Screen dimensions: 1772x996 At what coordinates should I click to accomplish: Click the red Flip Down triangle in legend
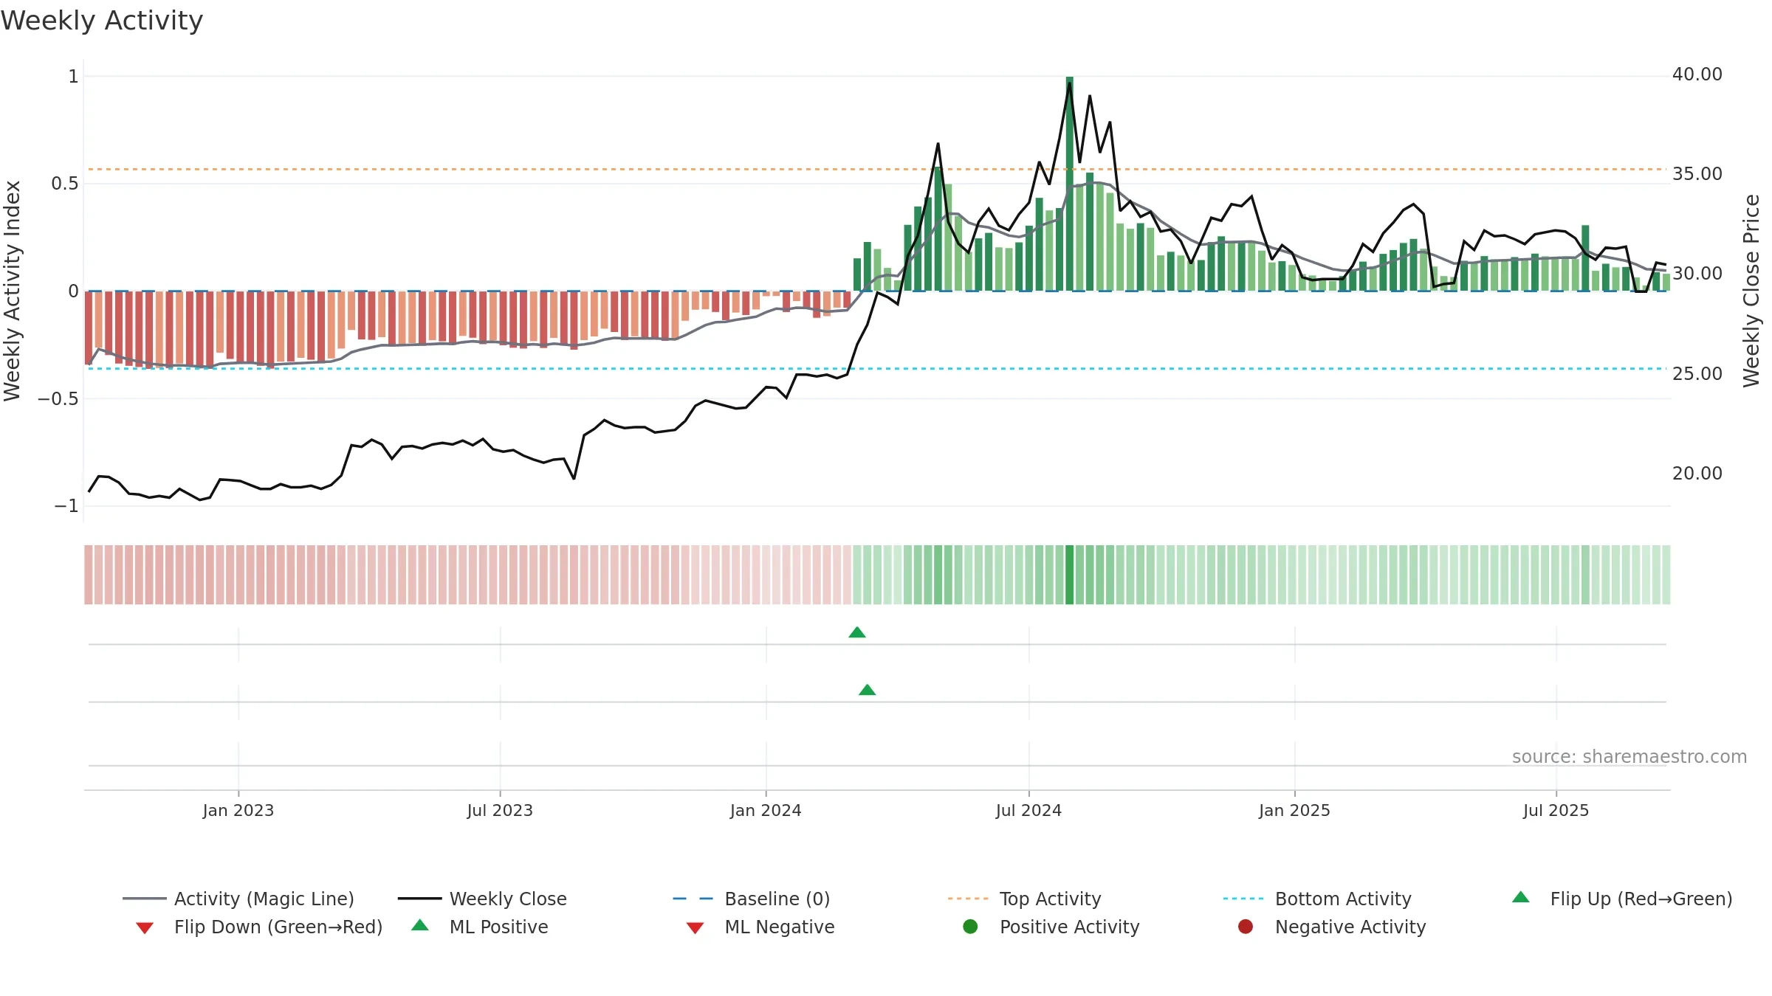pyautogui.click(x=145, y=928)
